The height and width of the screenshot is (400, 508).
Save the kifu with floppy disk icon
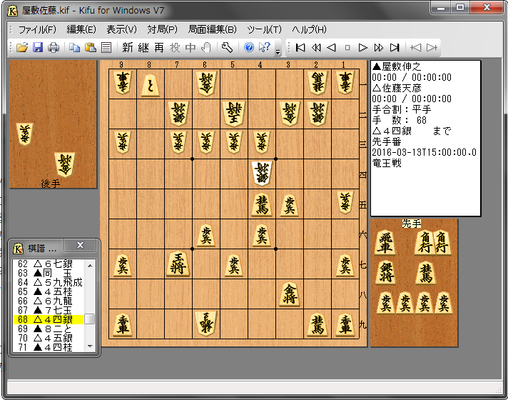pos(38,48)
